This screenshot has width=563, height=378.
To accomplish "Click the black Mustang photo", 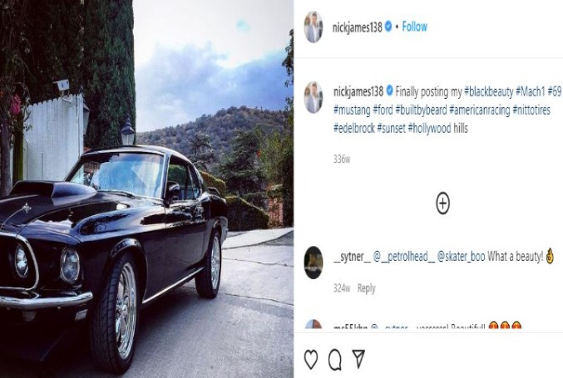I will (x=146, y=189).
